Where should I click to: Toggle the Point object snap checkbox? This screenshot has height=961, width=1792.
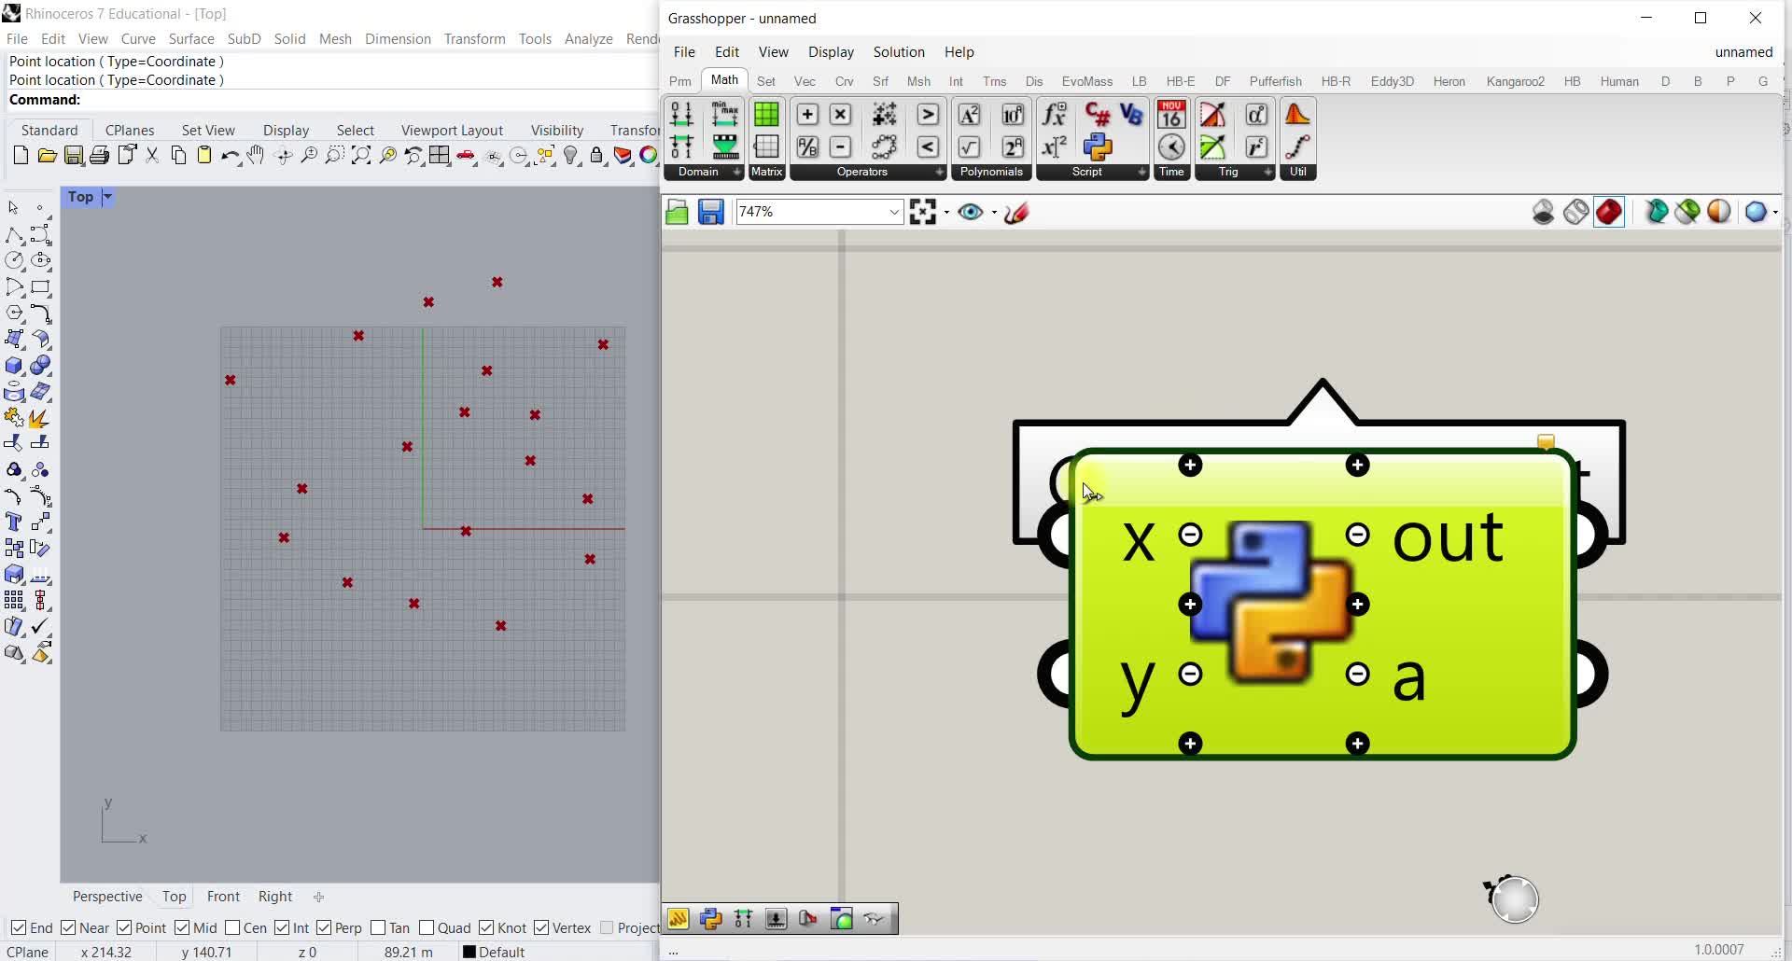pyautogui.click(x=124, y=927)
